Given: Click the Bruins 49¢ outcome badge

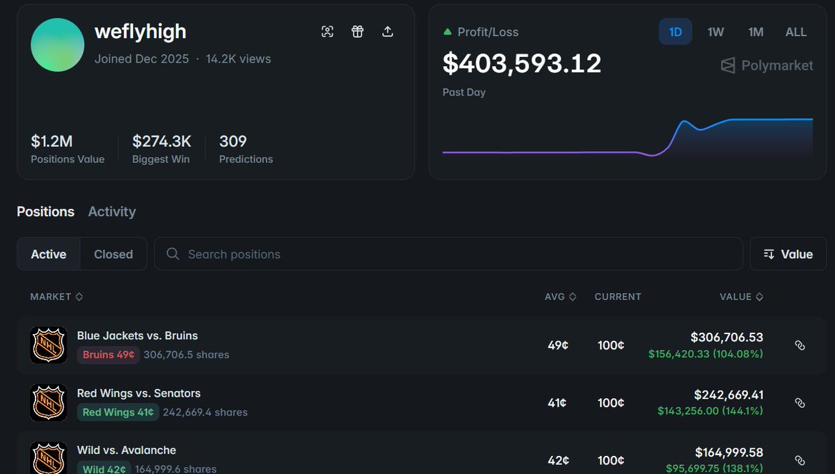Looking at the screenshot, I should pyautogui.click(x=109, y=355).
